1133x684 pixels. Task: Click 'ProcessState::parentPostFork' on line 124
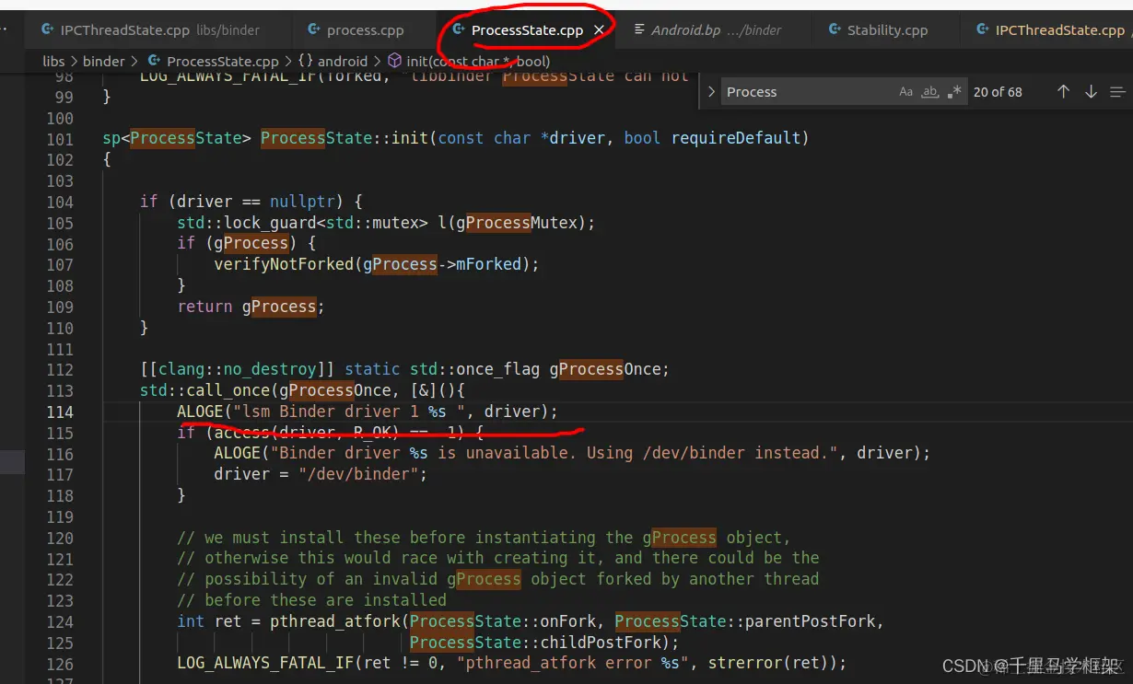[x=744, y=621]
